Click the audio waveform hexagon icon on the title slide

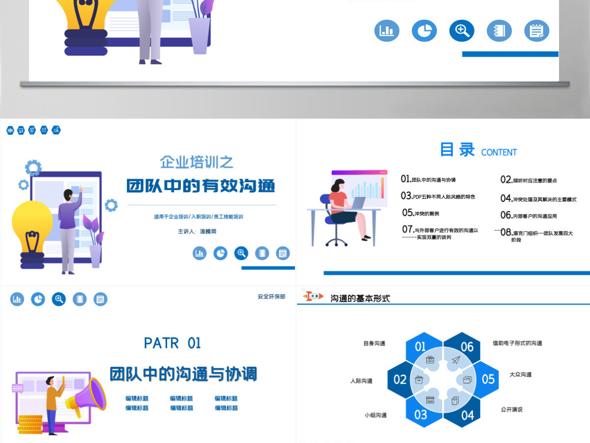click(10, 130)
